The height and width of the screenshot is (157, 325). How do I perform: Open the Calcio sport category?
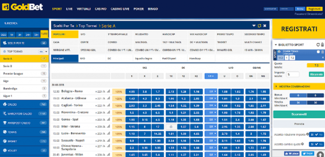point(24,105)
